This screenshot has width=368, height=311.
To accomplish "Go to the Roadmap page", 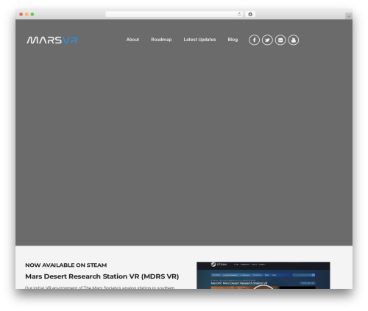I will (161, 40).
